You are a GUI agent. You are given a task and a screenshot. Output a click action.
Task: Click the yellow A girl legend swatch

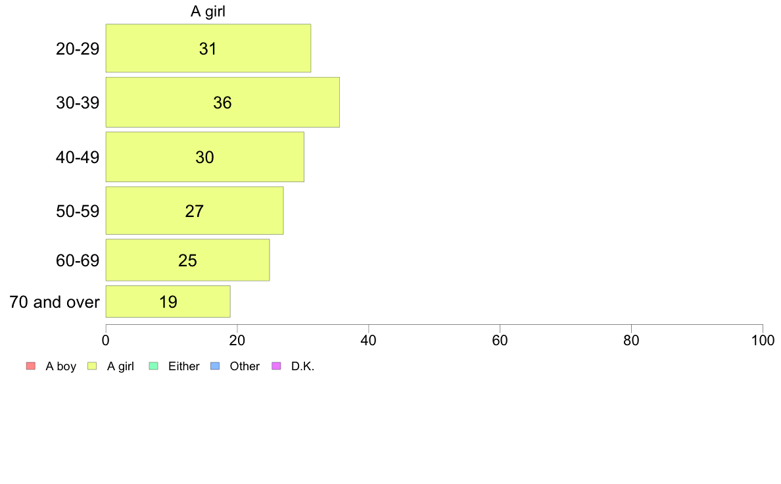[x=92, y=366]
